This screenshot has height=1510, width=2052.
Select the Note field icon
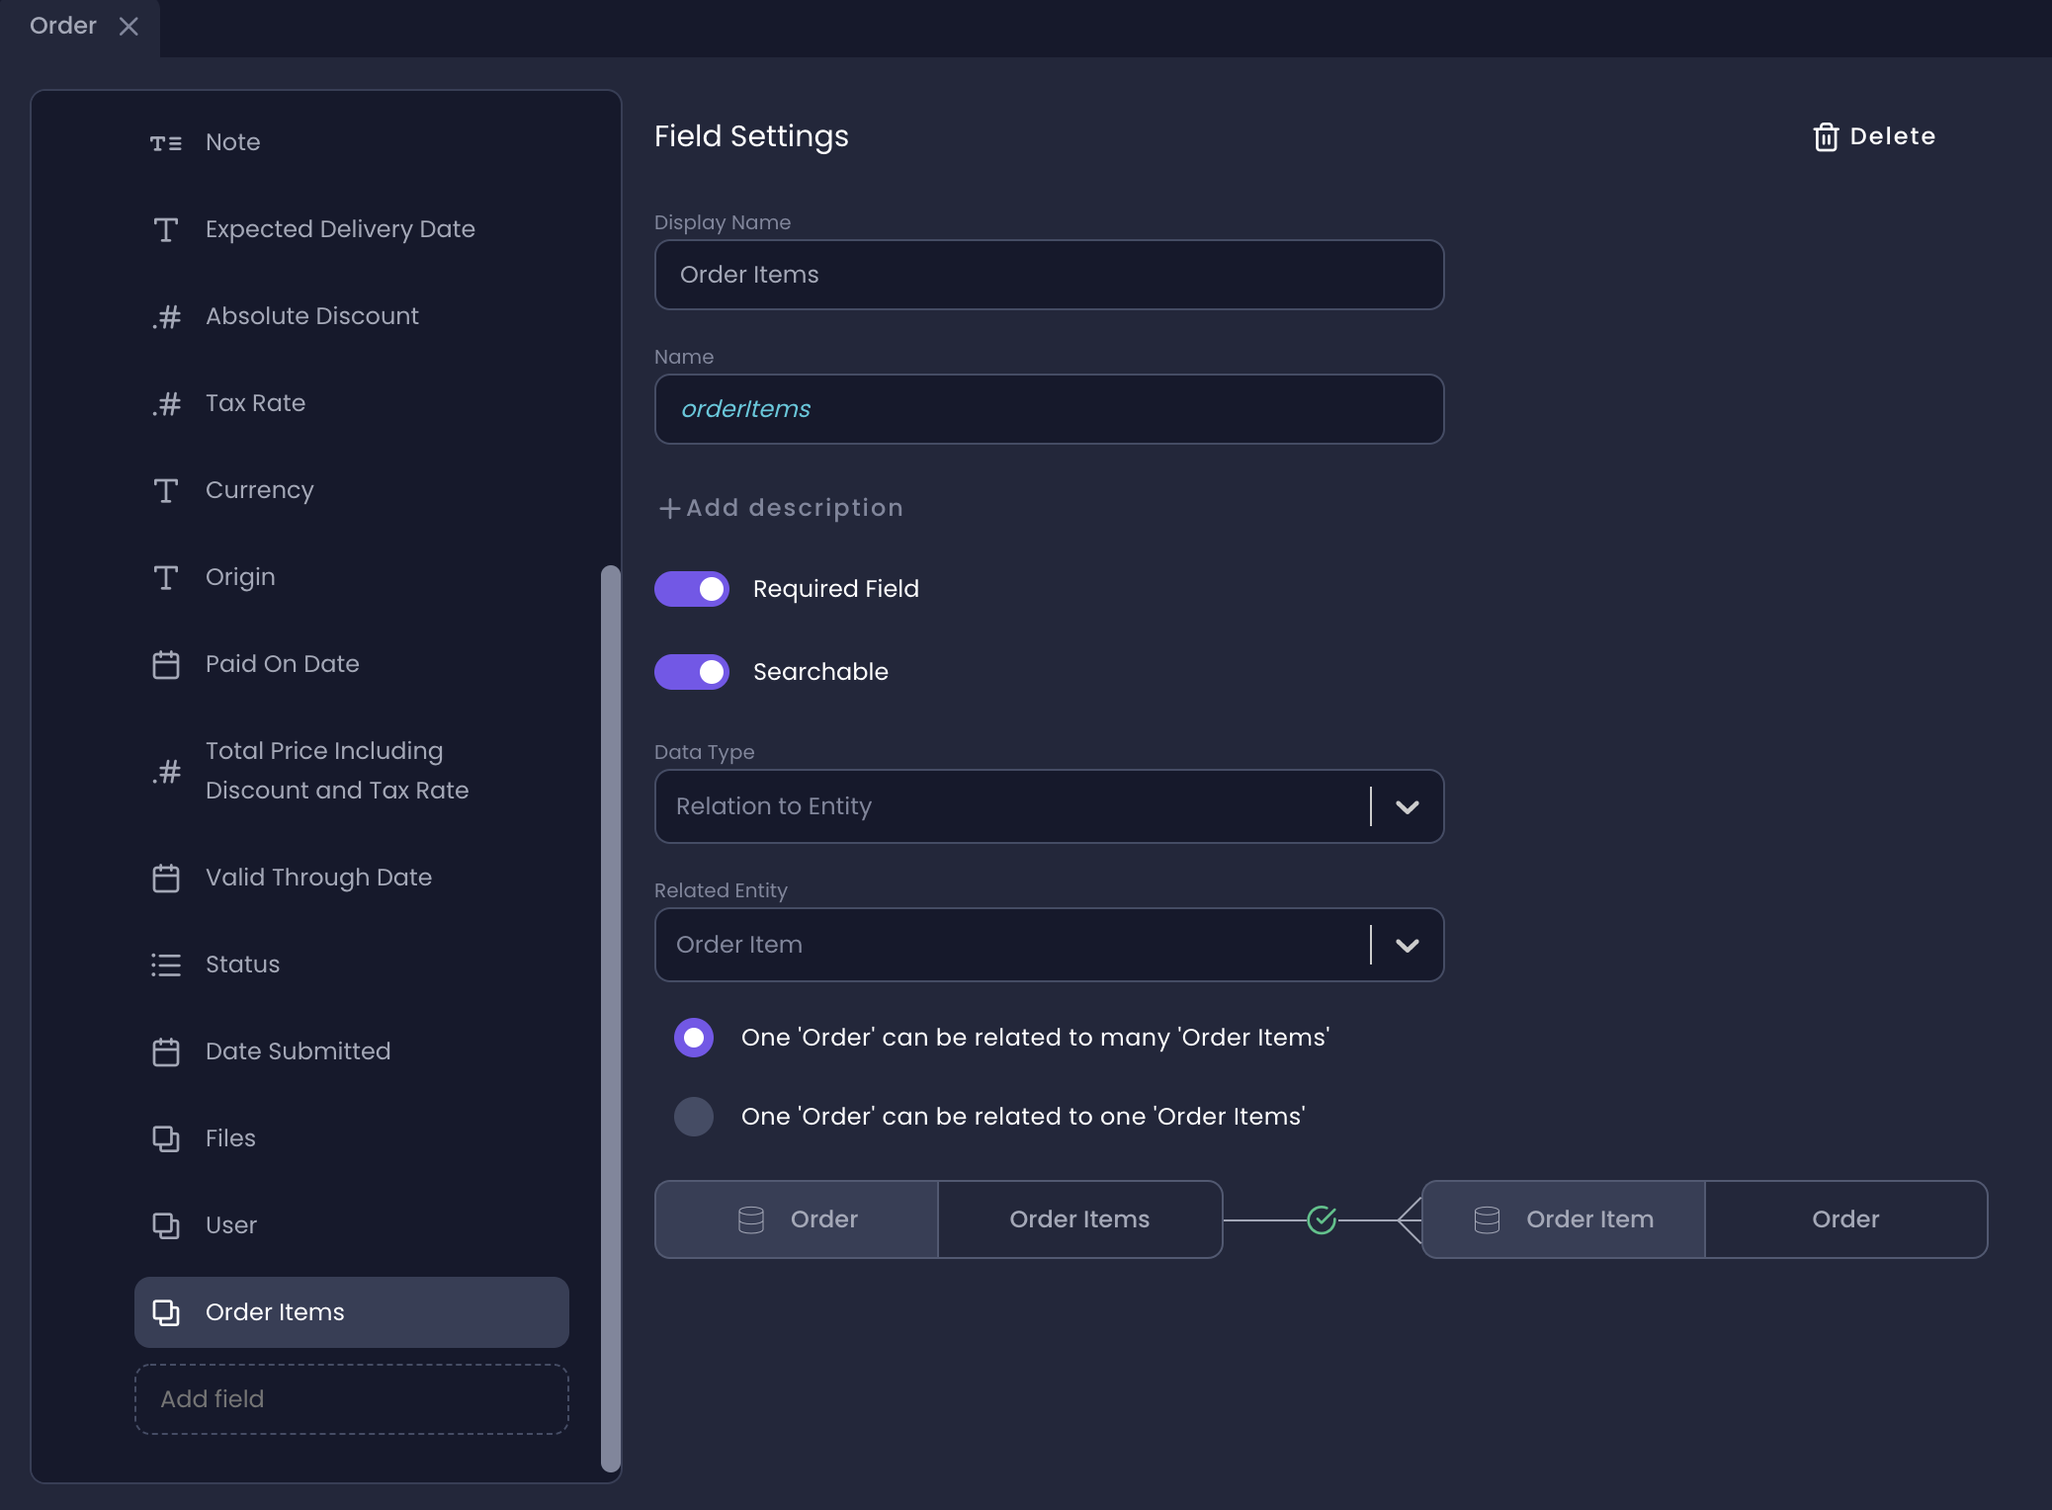[166, 142]
